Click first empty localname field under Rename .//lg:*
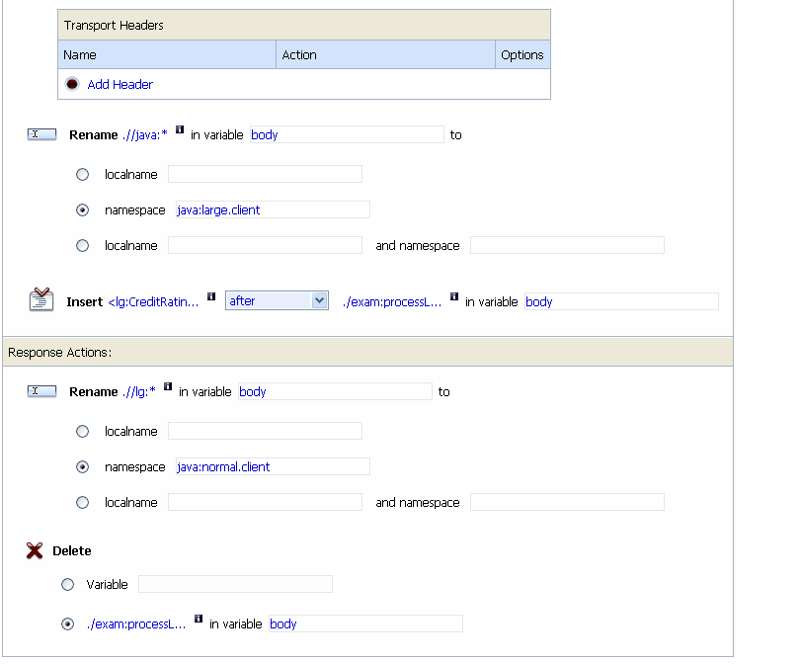Image resolution: width=802 pixels, height=664 pixels. [x=265, y=431]
